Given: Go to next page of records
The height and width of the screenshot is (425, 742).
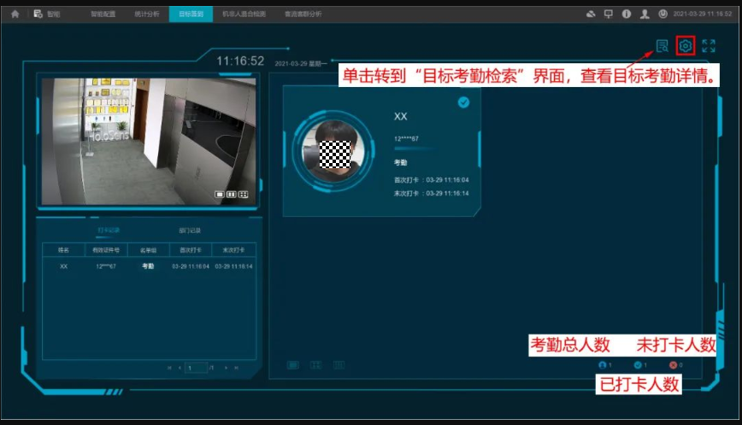Looking at the screenshot, I should 226,368.
